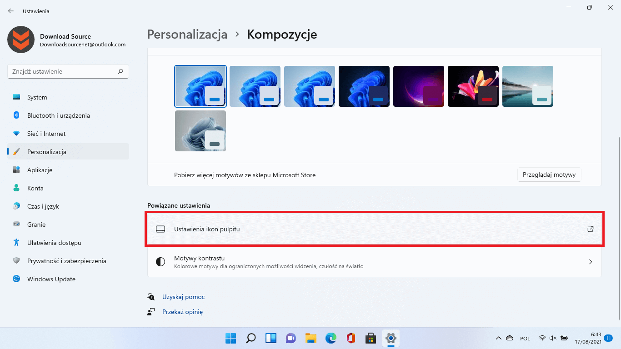Click the Download Source profile avatar

point(21,40)
